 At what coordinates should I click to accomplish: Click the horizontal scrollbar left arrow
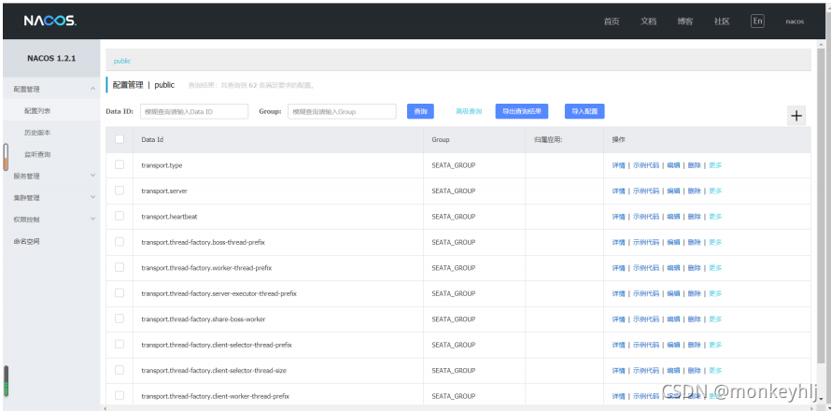coord(105,408)
